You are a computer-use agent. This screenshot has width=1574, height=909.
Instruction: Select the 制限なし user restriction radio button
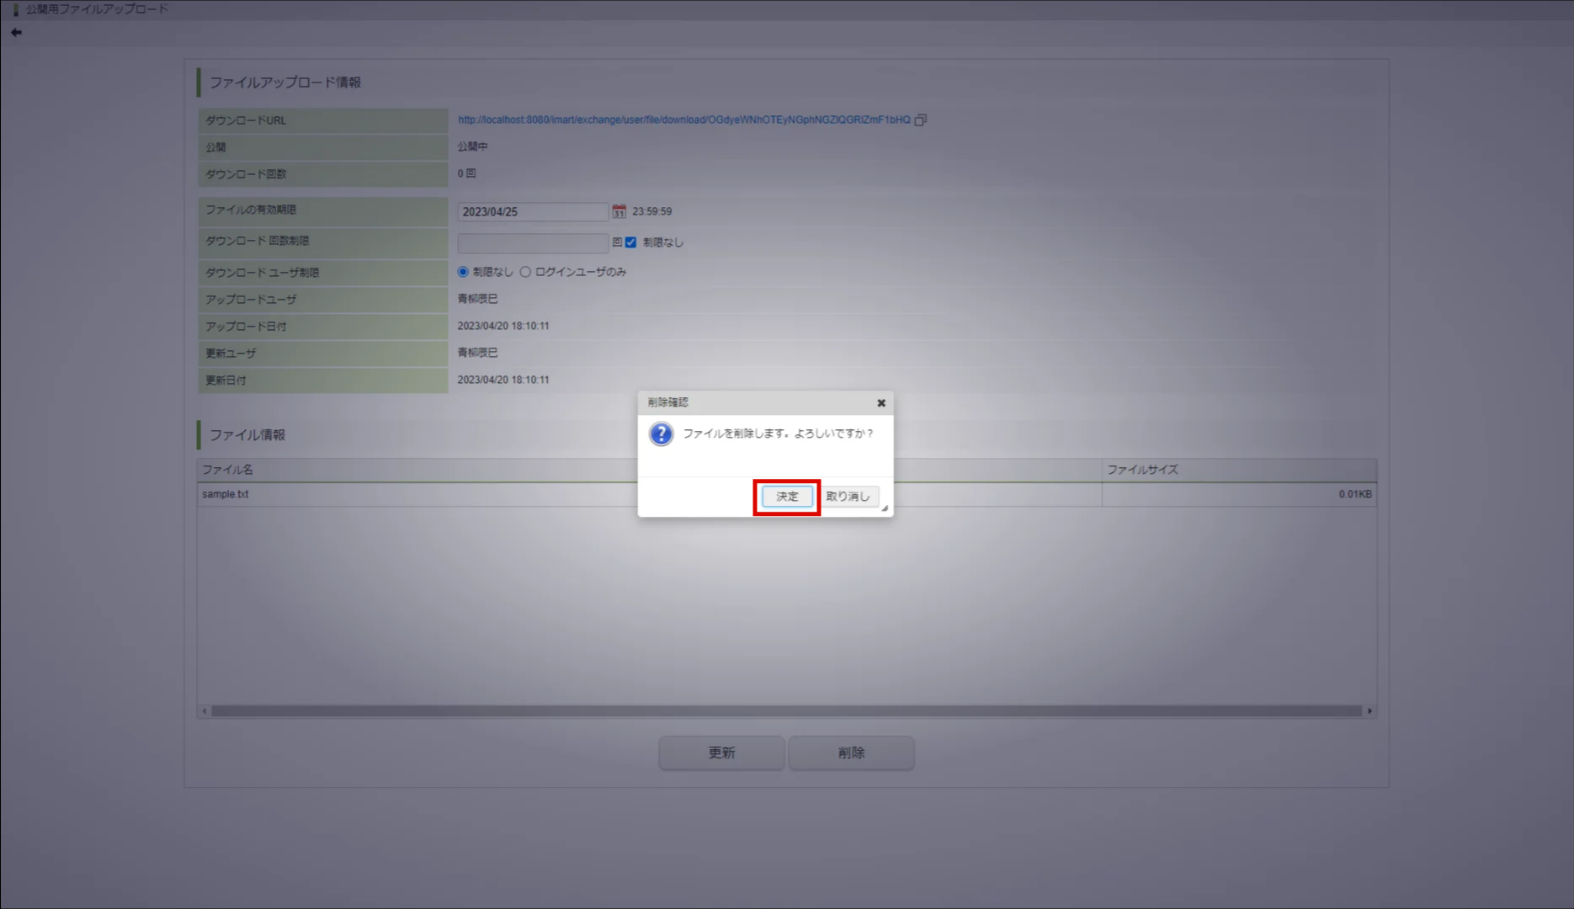(x=463, y=272)
